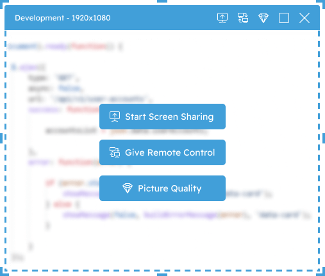Click the diamond icon inside Picture Quality button
Screen dimensions: 325x276
pos(128,188)
